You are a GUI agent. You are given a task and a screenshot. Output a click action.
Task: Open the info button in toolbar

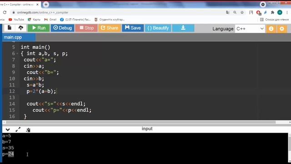(x=271, y=29)
